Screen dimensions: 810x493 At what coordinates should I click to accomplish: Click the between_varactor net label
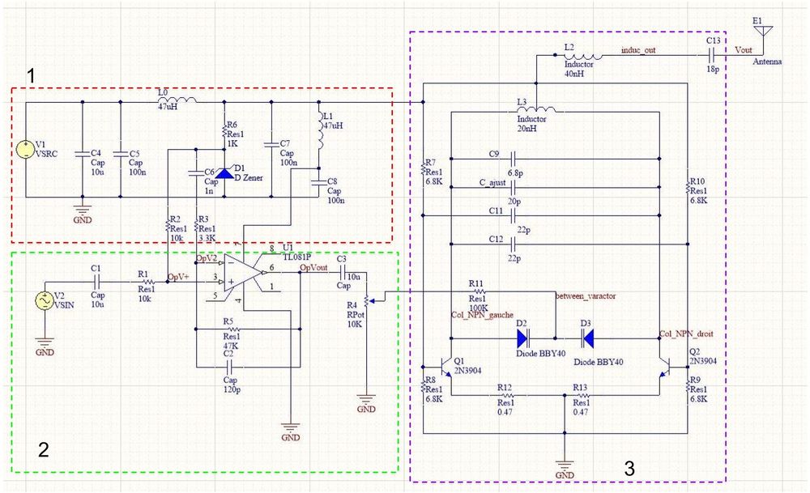(x=586, y=297)
